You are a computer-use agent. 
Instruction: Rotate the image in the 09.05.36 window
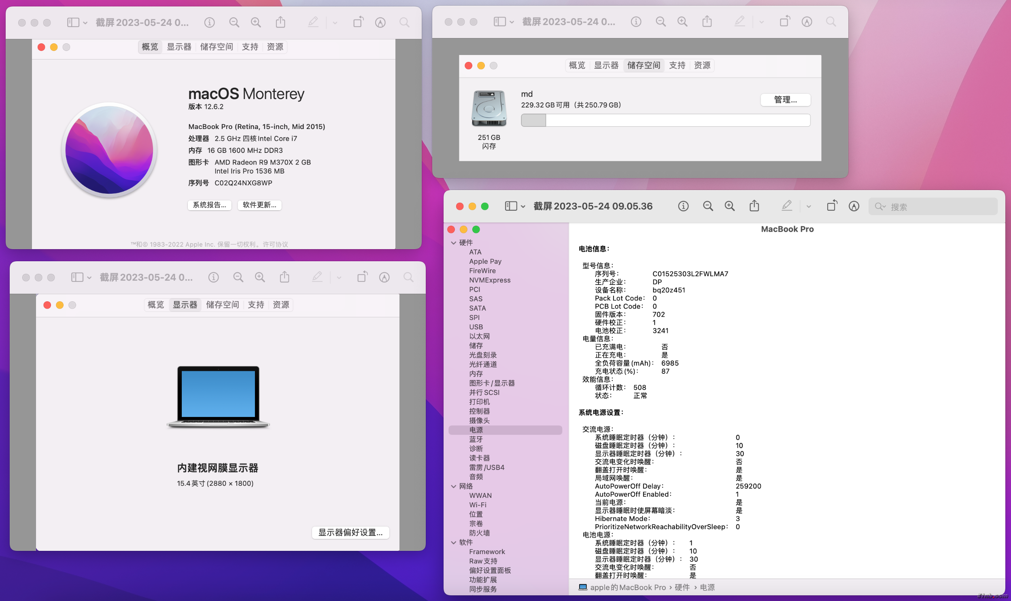point(831,207)
